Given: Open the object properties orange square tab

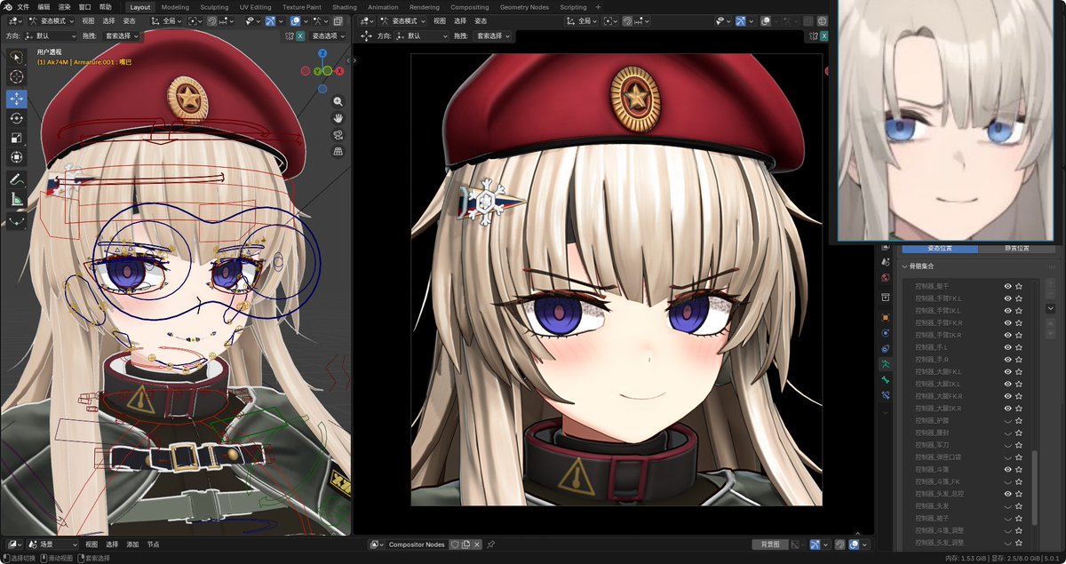Looking at the screenshot, I should pyautogui.click(x=886, y=317).
